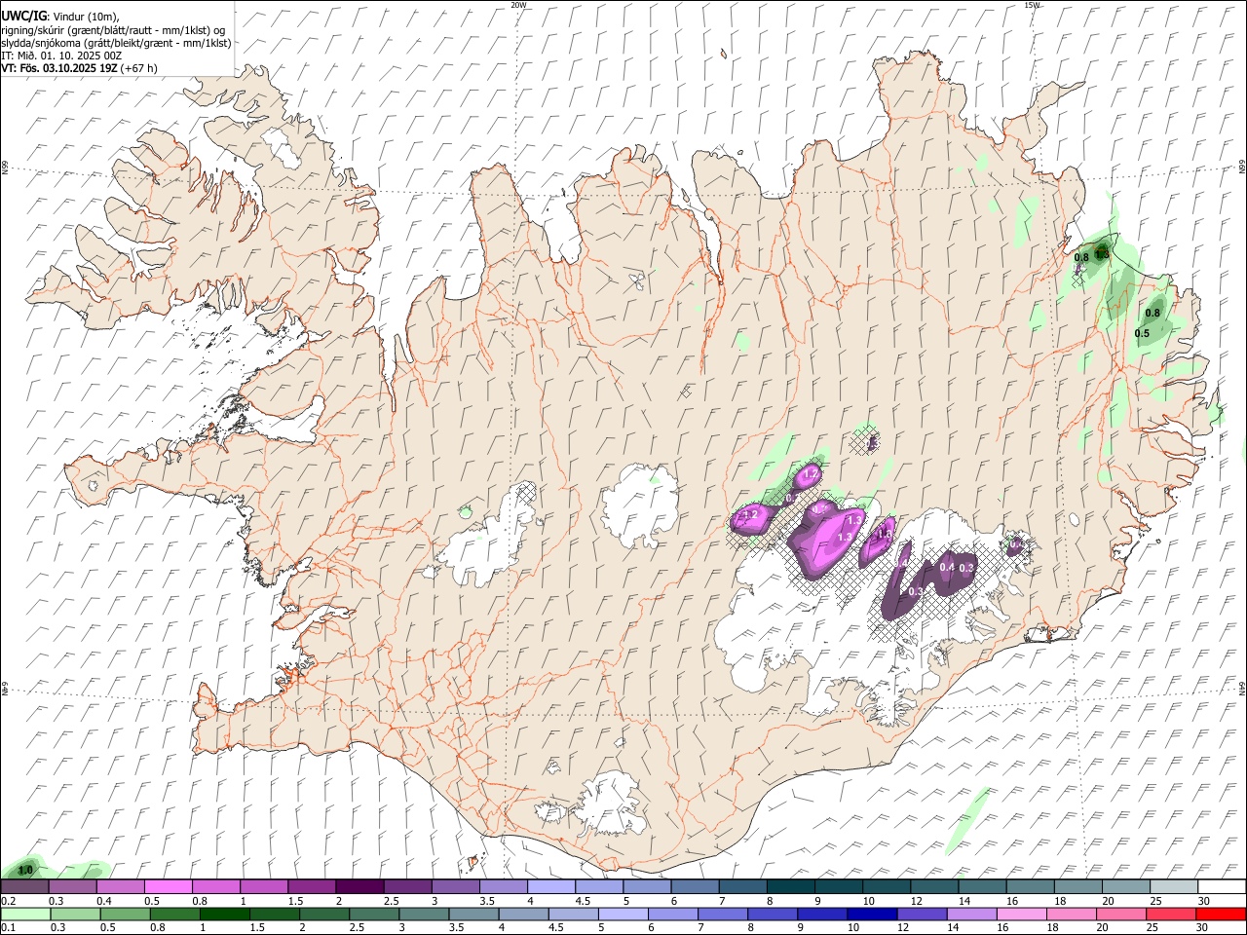Pick the light grey 25–30 snow swatch

click(x=1174, y=886)
